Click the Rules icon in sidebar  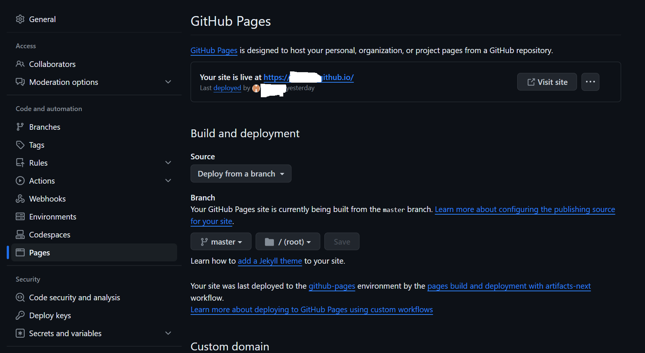pos(20,163)
